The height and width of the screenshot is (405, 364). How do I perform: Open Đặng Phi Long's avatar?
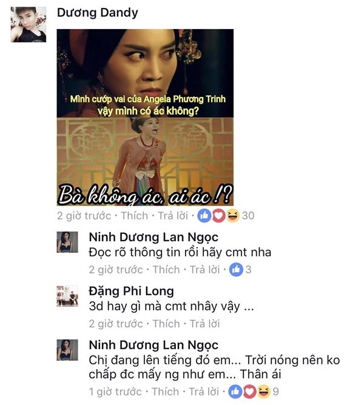pos(67,296)
